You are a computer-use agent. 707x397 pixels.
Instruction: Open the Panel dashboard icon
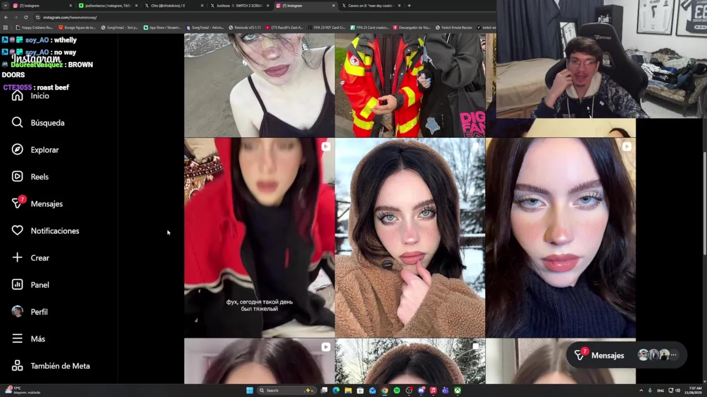click(x=17, y=285)
